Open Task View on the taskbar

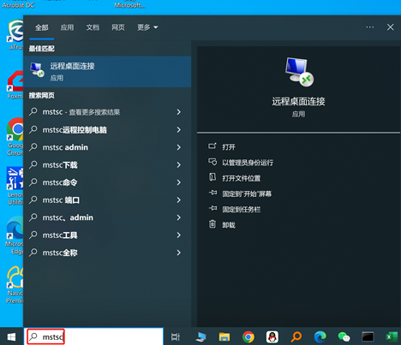[176, 337]
